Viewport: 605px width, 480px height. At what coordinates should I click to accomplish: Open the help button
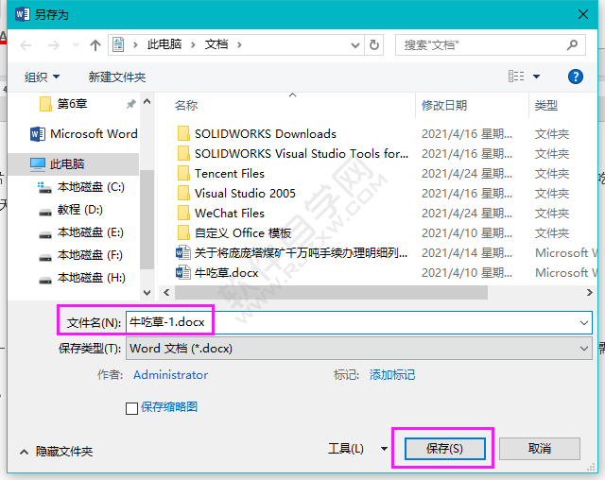coord(576,77)
